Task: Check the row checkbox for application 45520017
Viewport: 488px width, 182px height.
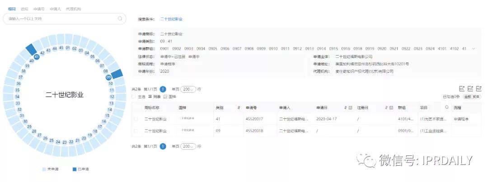Action: 136,119
